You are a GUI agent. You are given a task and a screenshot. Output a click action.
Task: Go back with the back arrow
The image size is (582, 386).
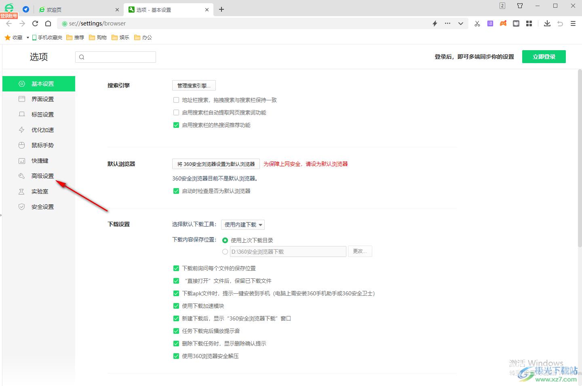point(9,23)
